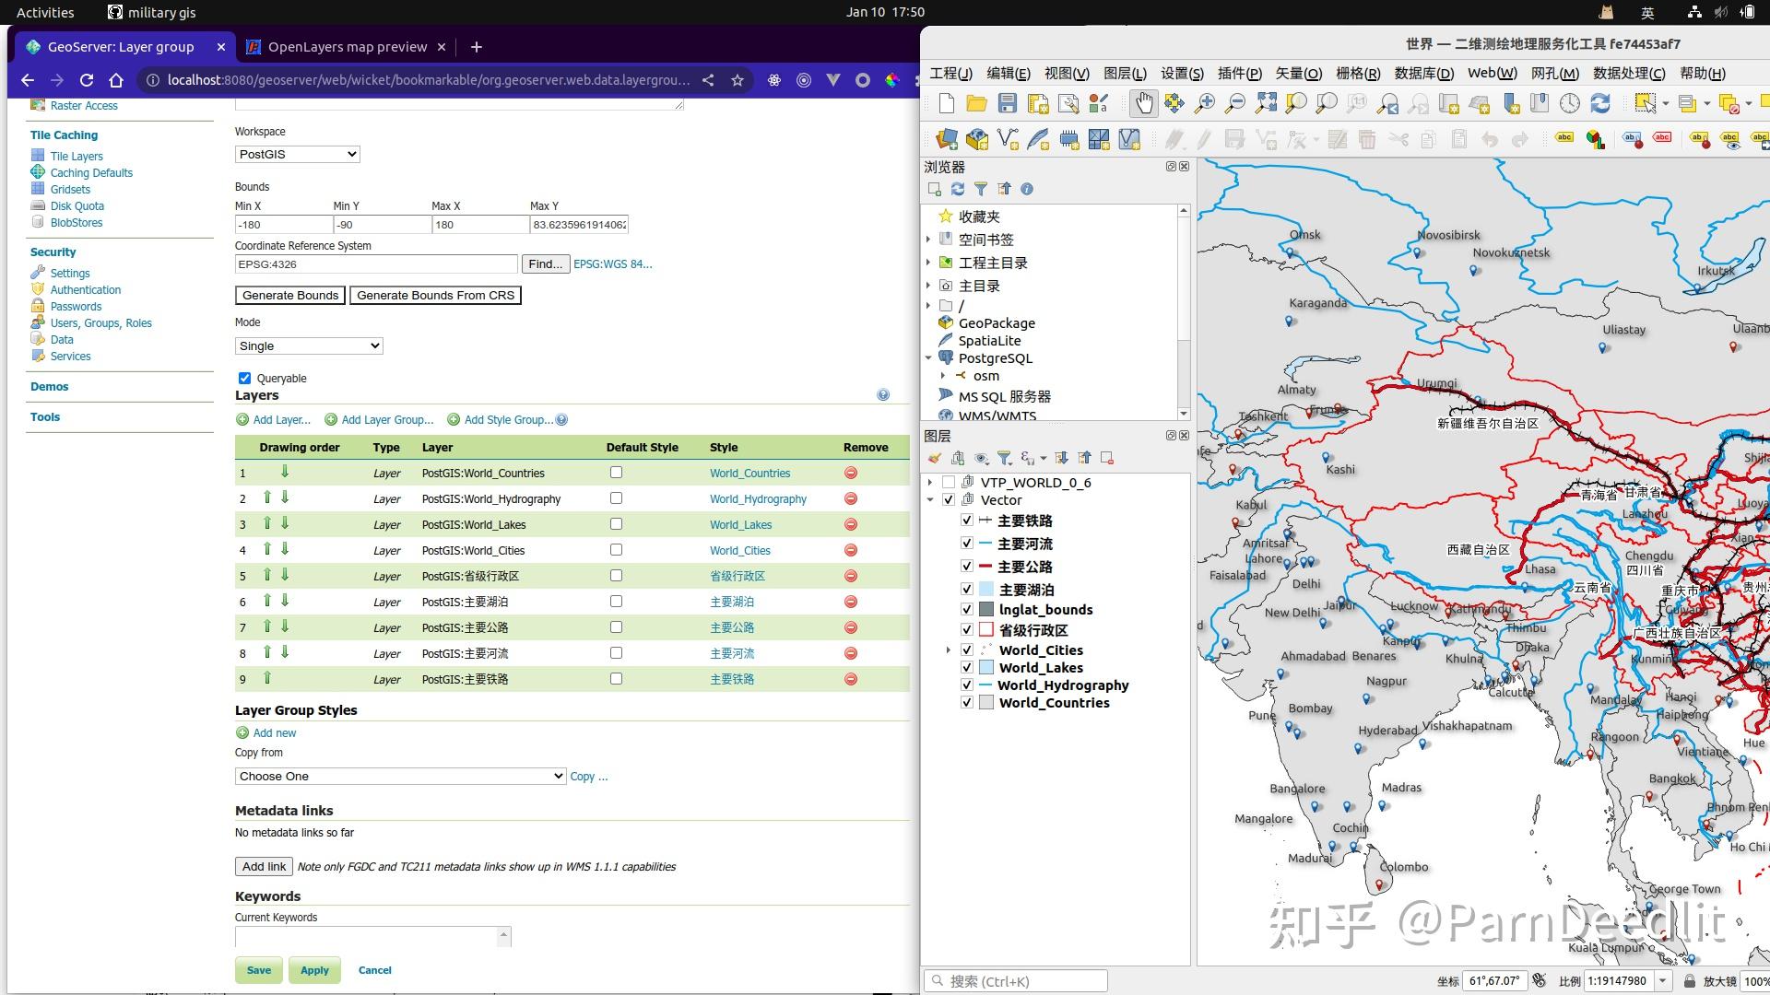
Task: Click Zoom Full extent icon
Action: point(1266,103)
